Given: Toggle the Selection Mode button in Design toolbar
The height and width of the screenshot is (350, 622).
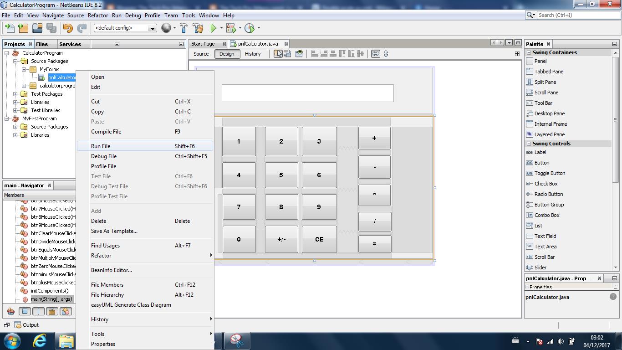Looking at the screenshot, I should pos(278,54).
